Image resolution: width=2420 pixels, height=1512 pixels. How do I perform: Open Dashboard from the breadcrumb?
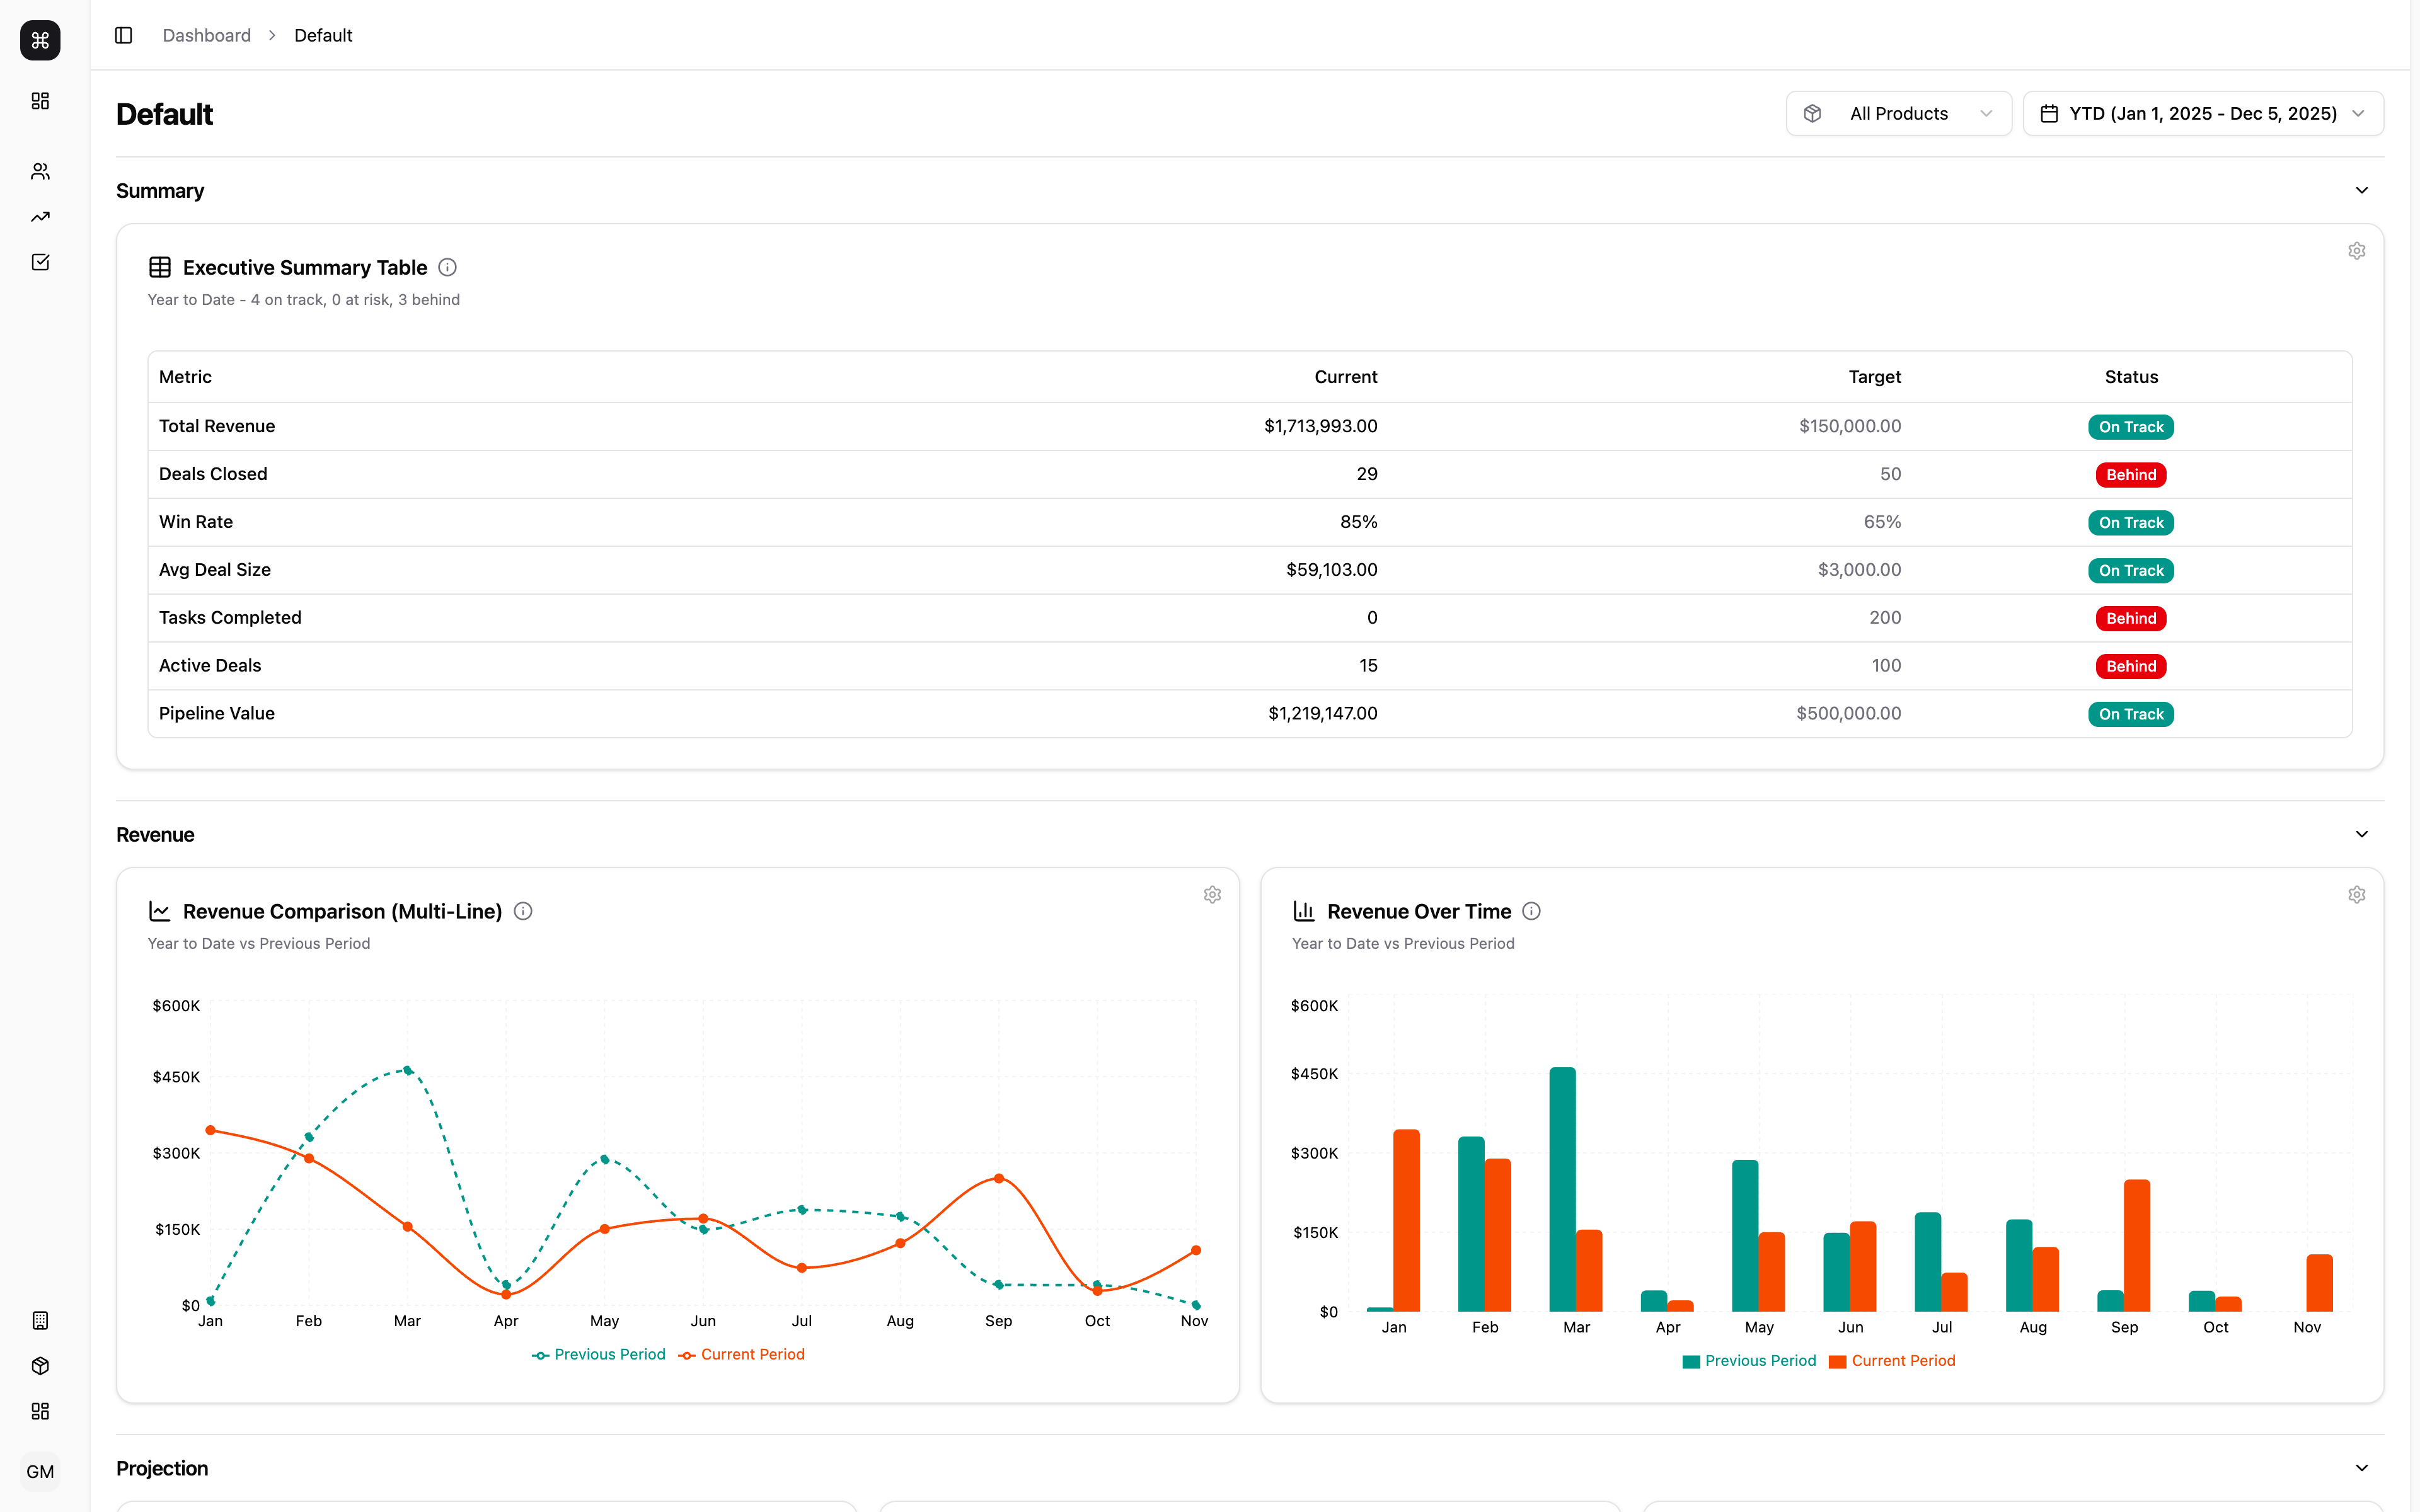coord(206,35)
